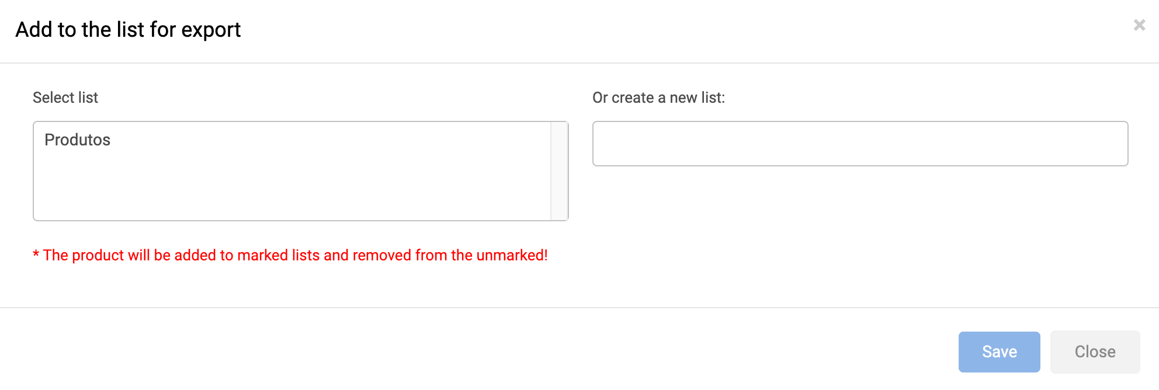Click the word "export" in dialog title
Viewport: 1159px width, 390px height.
[x=211, y=30]
